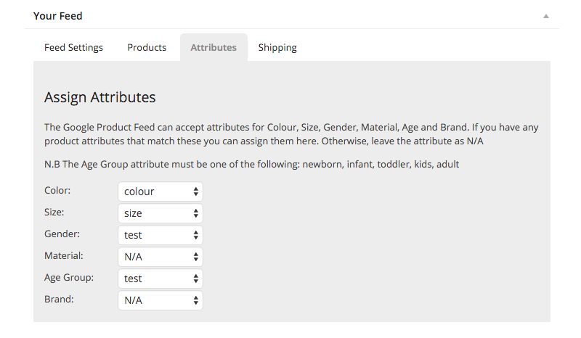Open the Age Group select box
This screenshot has width=581, height=338.
161,279
